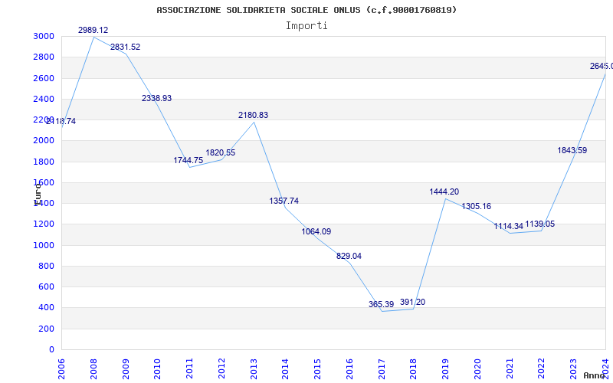Click the y-axis value 3000
Image resolution: width=613 pixels, height=383 pixels.
tap(44, 36)
